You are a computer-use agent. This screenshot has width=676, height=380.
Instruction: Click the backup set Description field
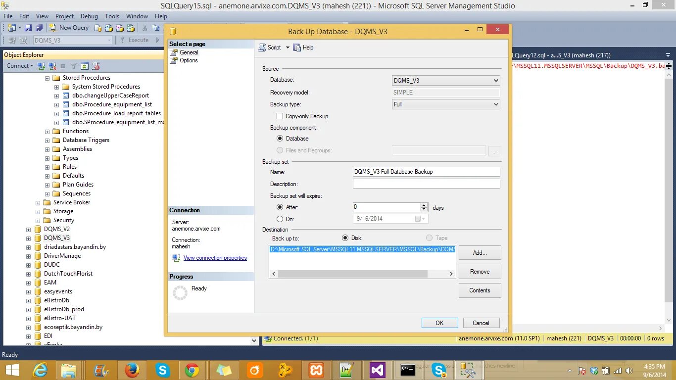426,184
